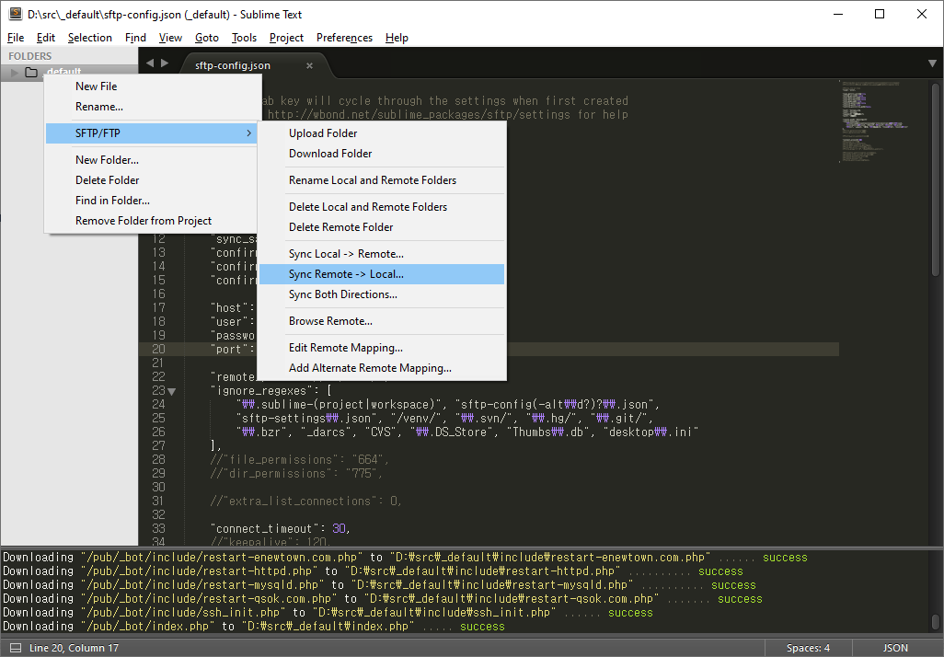Close the sftp-config.json tab
The height and width of the screenshot is (657, 944).
(309, 65)
